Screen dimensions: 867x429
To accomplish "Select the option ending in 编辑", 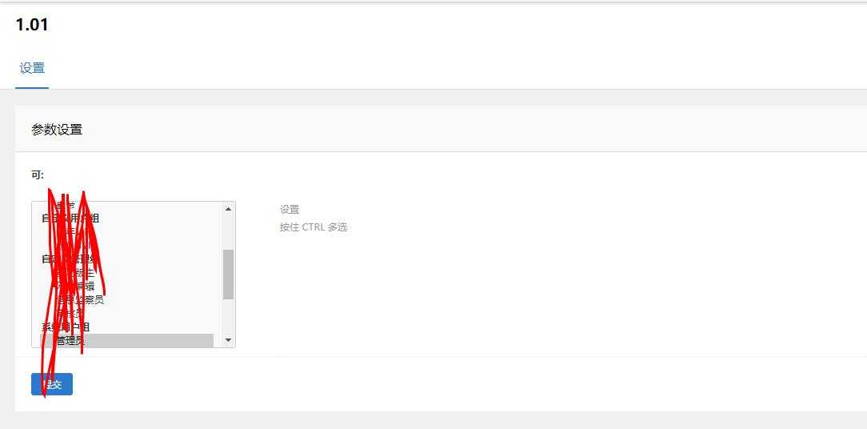I will pyautogui.click(x=83, y=287).
